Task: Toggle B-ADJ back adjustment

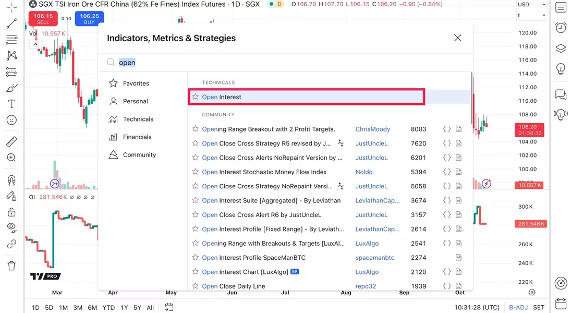Action: pos(518,308)
